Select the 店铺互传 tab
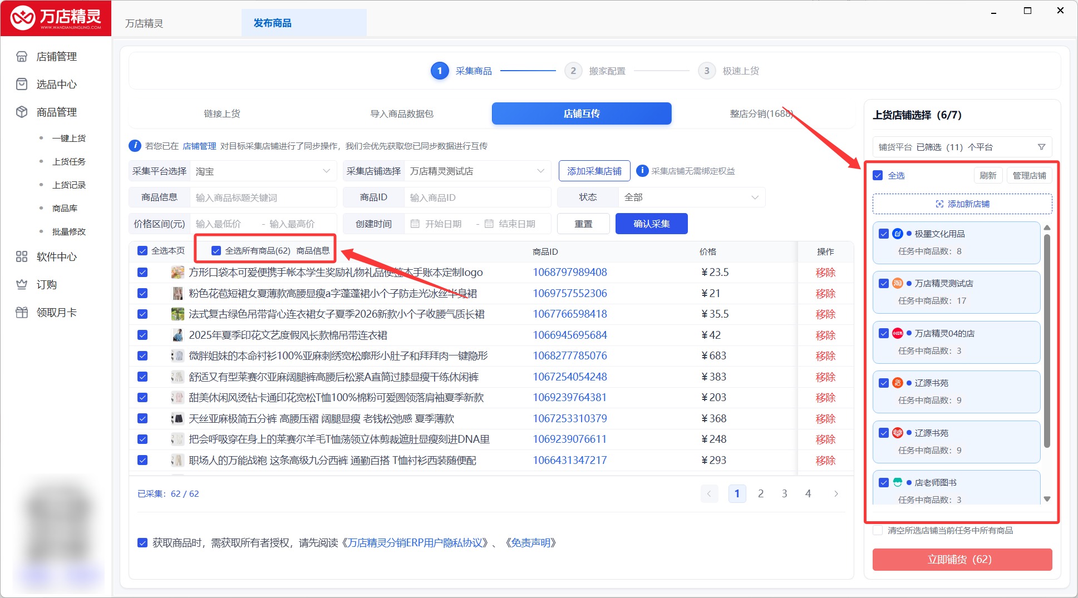 pos(582,113)
